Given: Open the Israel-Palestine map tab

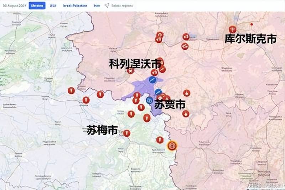Looking at the screenshot, I should click(75, 6).
